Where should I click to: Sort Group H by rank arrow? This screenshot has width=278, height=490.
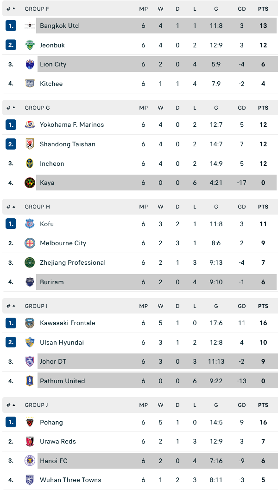point(13,207)
